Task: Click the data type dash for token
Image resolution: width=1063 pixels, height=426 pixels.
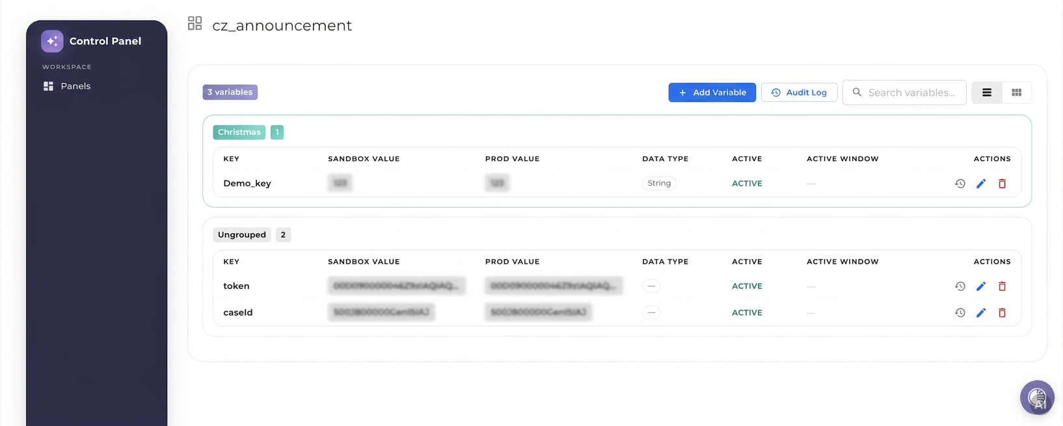Action: pyautogui.click(x=651, y=286)
